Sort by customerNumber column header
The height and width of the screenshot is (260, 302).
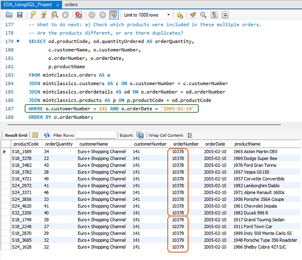(150, 144)
